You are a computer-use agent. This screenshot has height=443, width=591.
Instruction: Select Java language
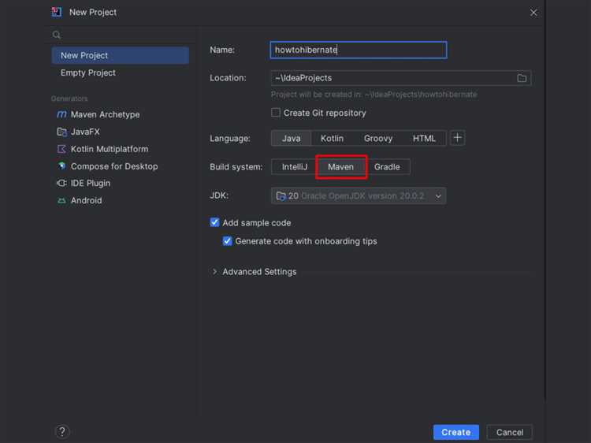point(291,139)
